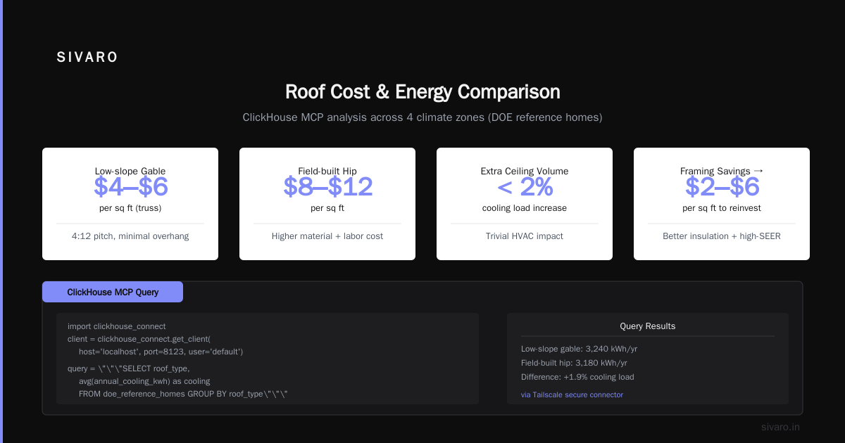The width and height of the screenshot is (845, 443).
Task: Click the SELECT roof_type query line
Action: tap(129, 368)
